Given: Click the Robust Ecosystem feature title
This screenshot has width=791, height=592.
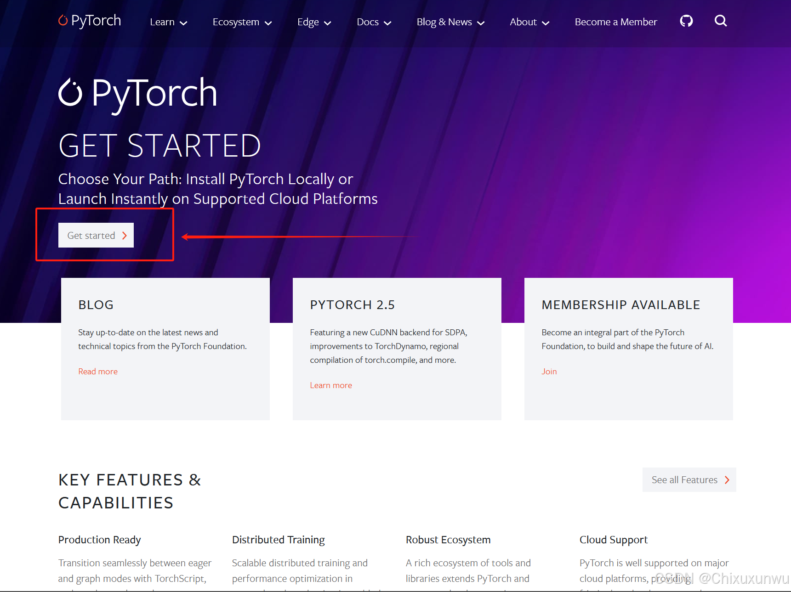Looking at the screenshot, I should point(448,540).
